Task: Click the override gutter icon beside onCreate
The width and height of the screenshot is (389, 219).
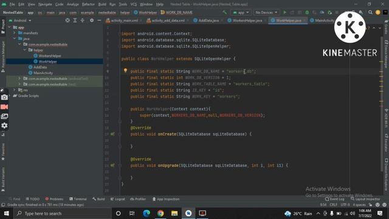Action: (x=112, y=134)
